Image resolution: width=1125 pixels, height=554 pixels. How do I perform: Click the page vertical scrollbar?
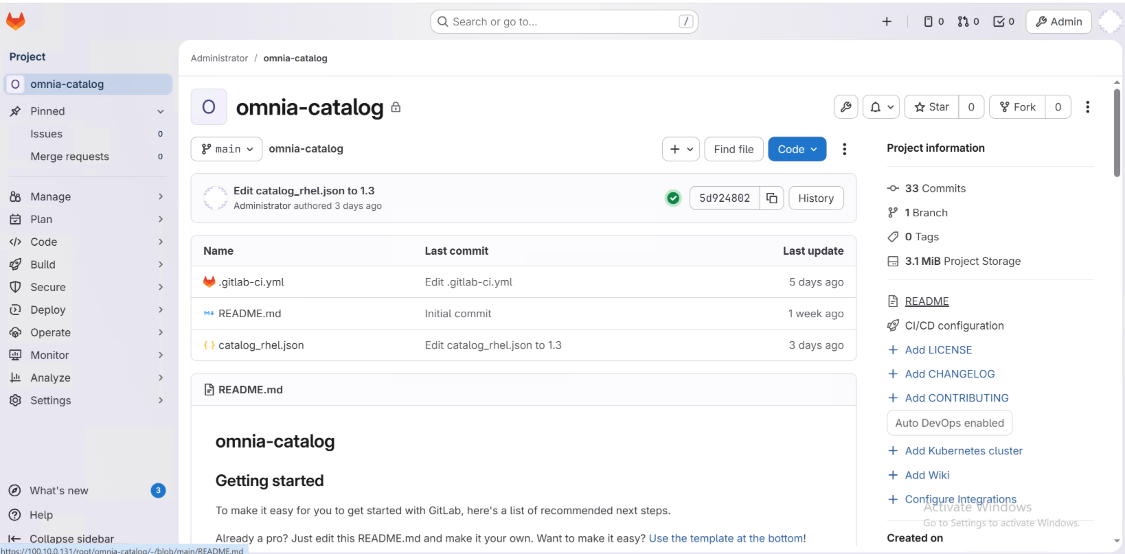1117,133
